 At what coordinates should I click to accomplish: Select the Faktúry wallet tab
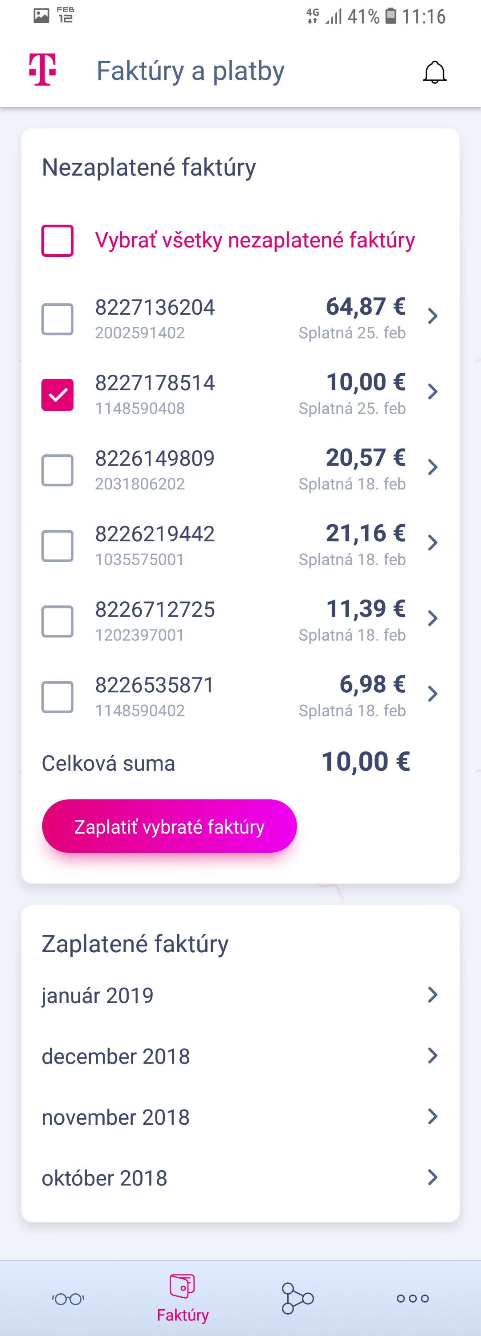tap(183, 1299)
